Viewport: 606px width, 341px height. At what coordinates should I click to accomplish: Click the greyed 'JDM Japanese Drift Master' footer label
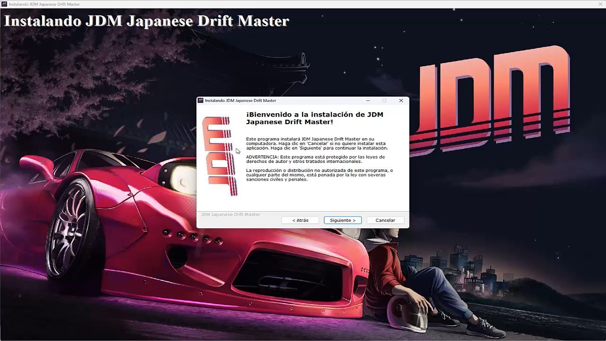pyautogui.click(x=231, y=215)
